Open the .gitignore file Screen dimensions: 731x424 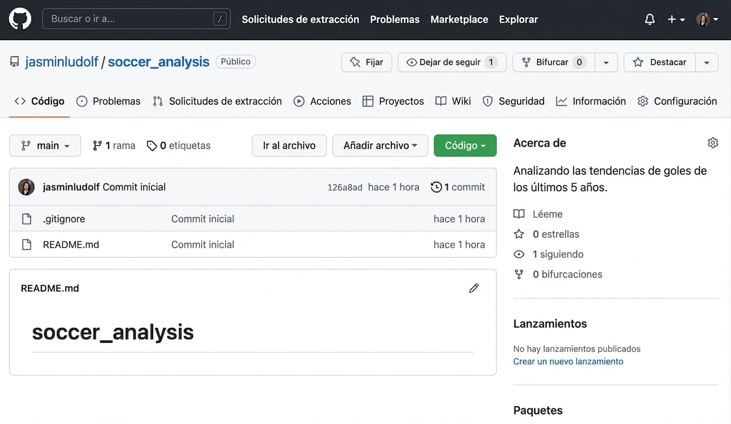click(64, 219)
